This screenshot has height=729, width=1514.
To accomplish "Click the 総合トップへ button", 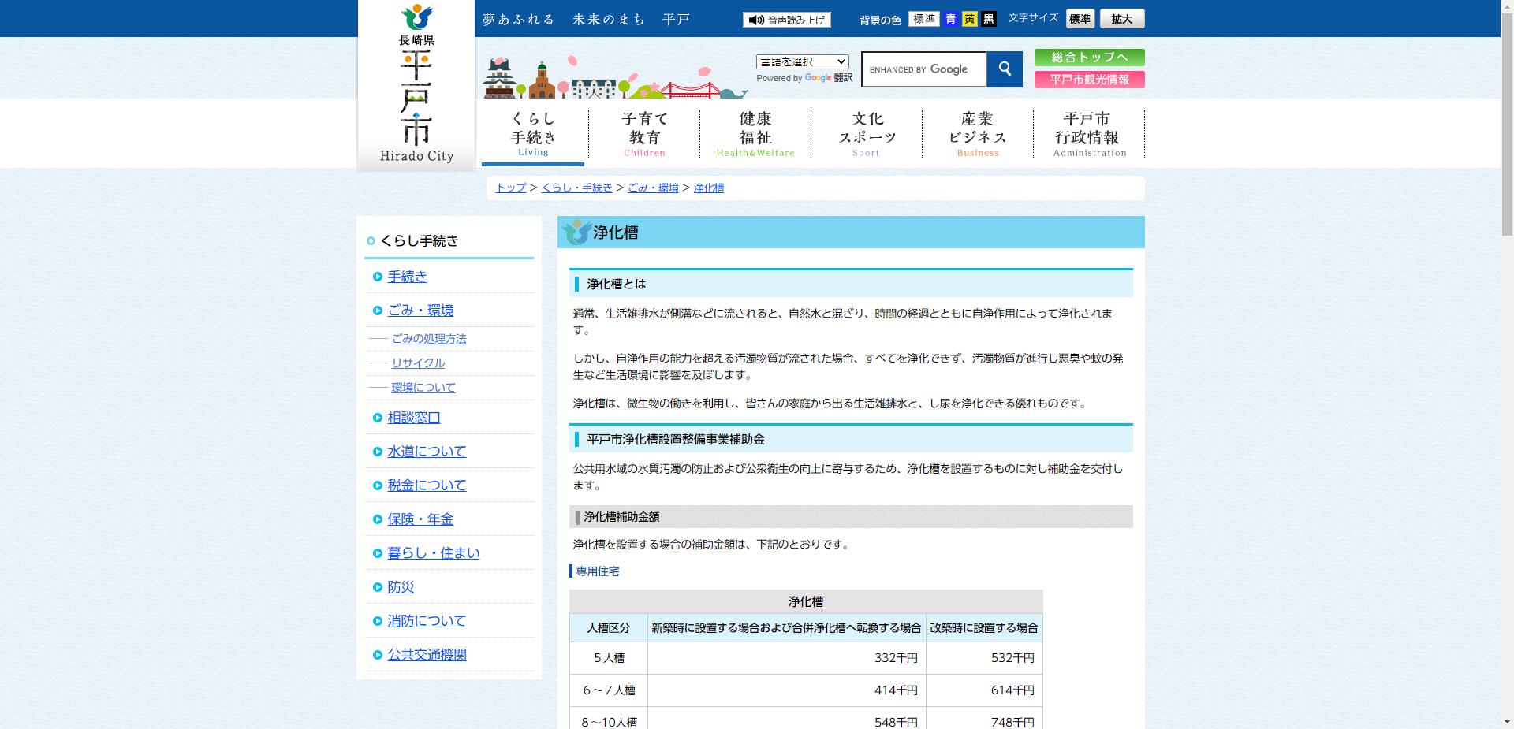I will 1089,58.
